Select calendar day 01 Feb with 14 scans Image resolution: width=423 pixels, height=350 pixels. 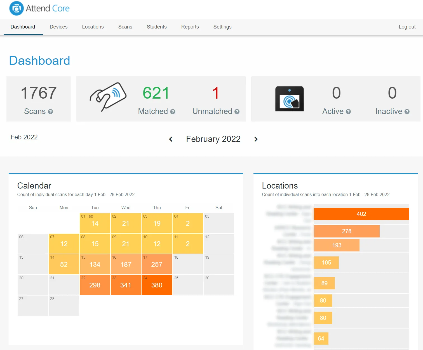95,223
